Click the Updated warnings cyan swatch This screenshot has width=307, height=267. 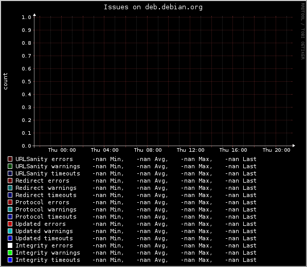click(x=10, y=231)
